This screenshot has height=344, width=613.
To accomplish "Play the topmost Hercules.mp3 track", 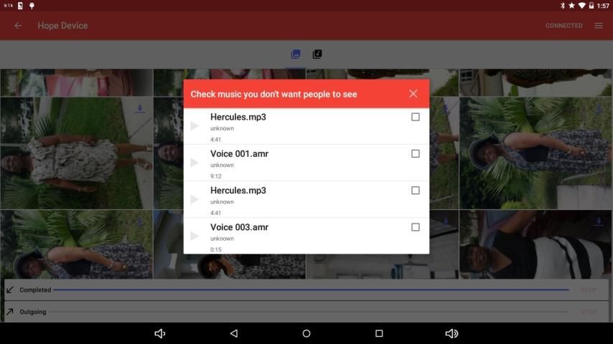I will [195, 125].
